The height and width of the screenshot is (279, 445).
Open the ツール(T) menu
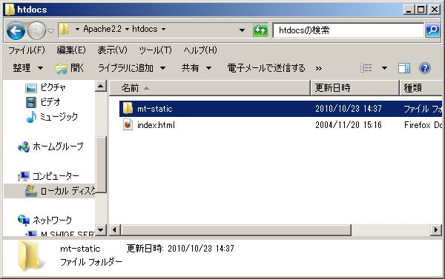tap(155, 50)
